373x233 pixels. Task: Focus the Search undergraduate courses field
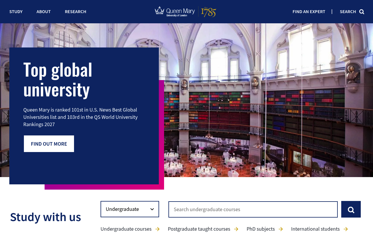click(x=253, y=209)
